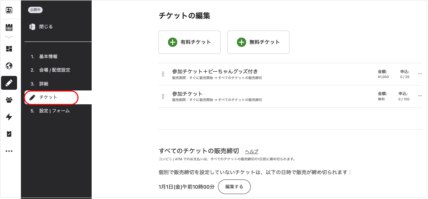
Task: Open options menu for 参加チケット row
Action: (x=420, y=96)
